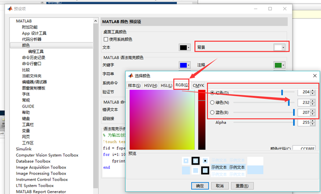Check the 使用系统颜色 checkbox
Viewport: 321px width, 194px height.
pos(106,39)
